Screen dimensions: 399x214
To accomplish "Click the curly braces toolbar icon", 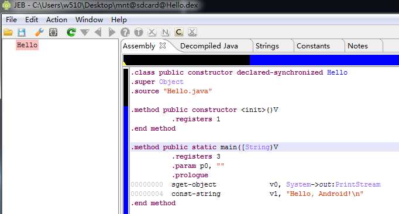I will tap(53, 32).
